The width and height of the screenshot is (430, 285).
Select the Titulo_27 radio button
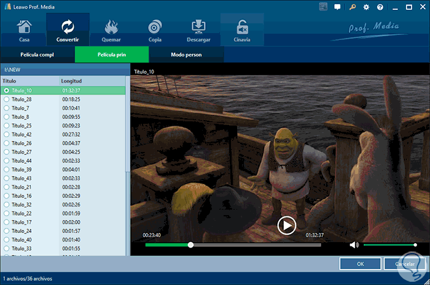6,152
